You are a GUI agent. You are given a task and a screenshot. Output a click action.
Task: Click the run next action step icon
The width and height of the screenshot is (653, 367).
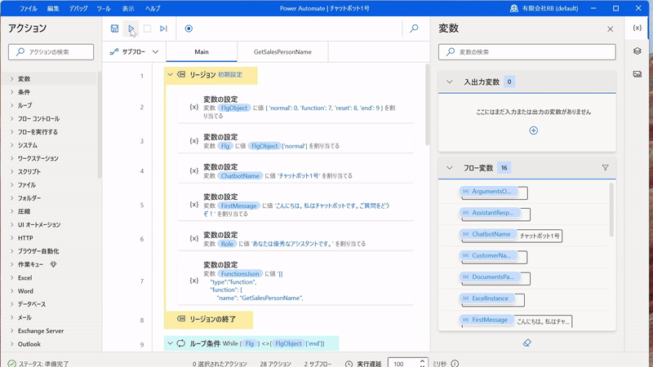click(x=163, y=29)
